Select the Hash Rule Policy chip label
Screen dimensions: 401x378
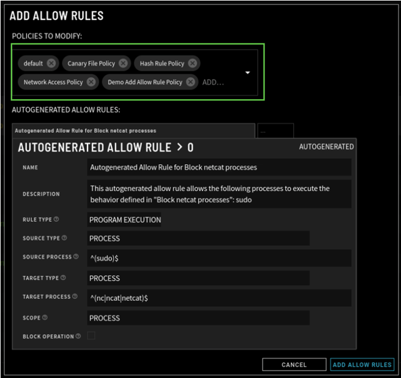click(x=162, y=64)
